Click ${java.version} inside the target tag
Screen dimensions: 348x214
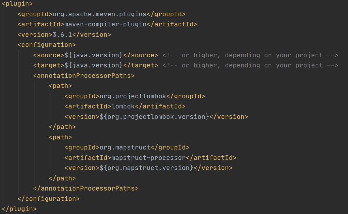coord(93,65)
